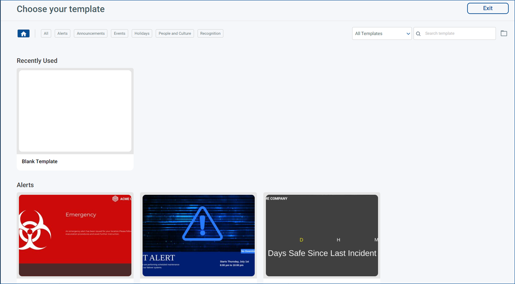Exit the template chooser
Image resolution: width=515 pixels, height=284 pixels.
tap(488, 9)
